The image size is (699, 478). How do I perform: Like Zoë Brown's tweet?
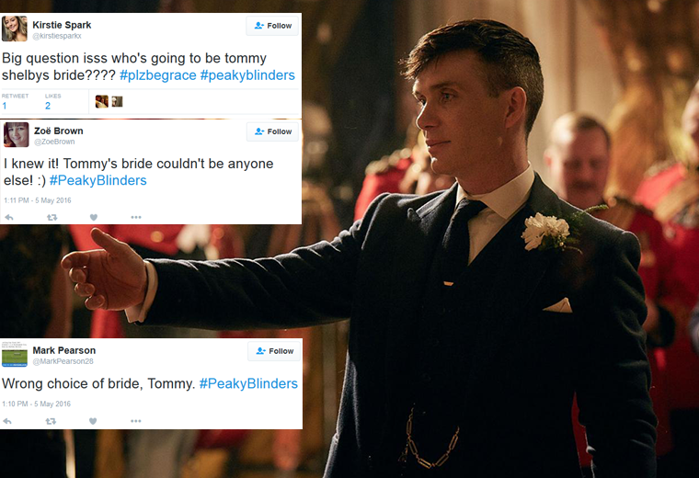click(93, 217)
